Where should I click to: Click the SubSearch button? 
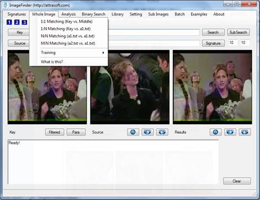pyautogui.click(x=238, y=33)
